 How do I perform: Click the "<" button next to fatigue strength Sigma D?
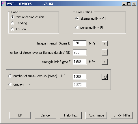click(x=105, y=44)
